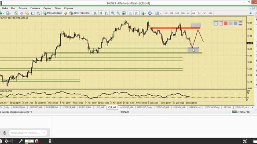The width and height of the screenshot is (257, 144).
Task: Click the Default profile in status bar
Action: click(x=125, y=112)
